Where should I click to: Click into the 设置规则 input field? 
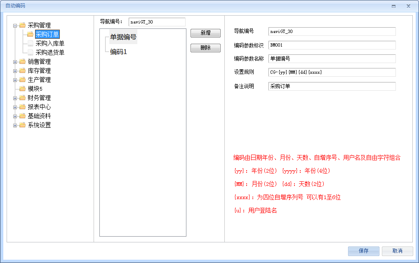[332, 72]
